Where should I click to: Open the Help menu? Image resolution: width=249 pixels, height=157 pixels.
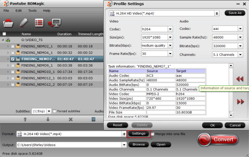pos(46,11)
